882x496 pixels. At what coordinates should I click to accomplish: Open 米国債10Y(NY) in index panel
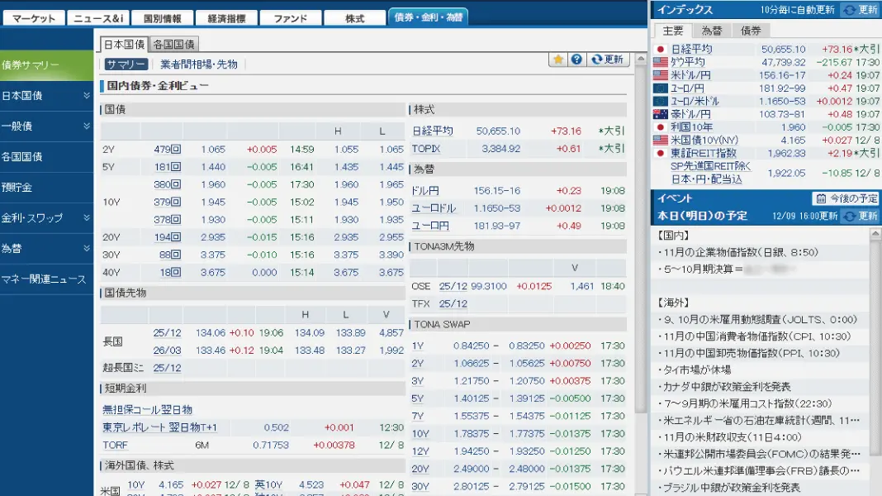click(x=704, y=140)
